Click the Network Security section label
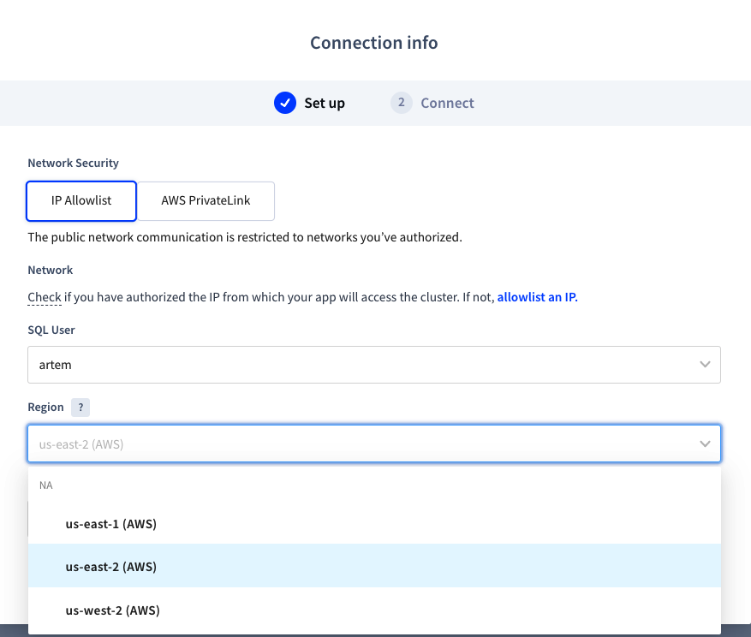 coord(74,163)
